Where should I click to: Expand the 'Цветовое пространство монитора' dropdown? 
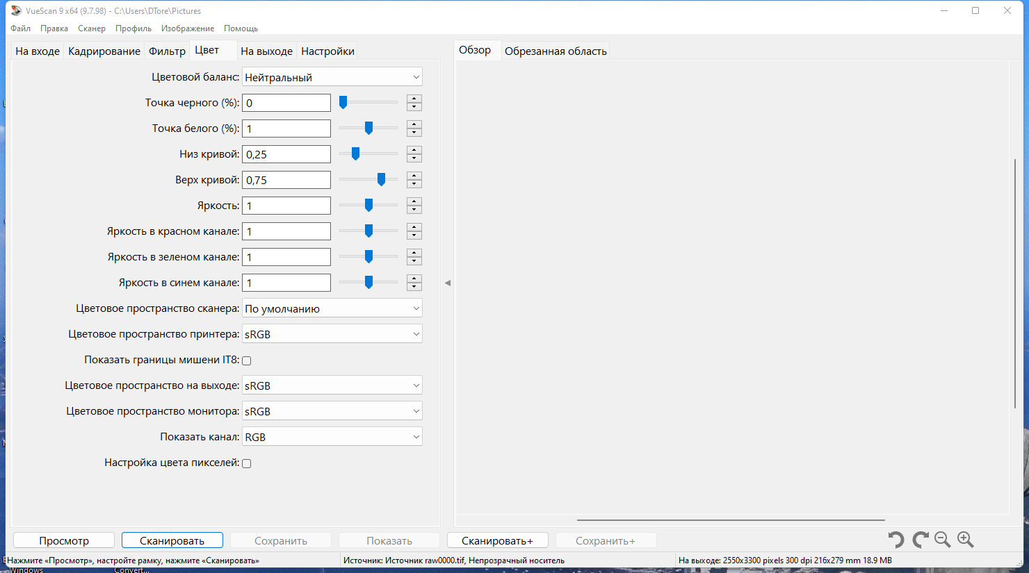coord(332,411)
